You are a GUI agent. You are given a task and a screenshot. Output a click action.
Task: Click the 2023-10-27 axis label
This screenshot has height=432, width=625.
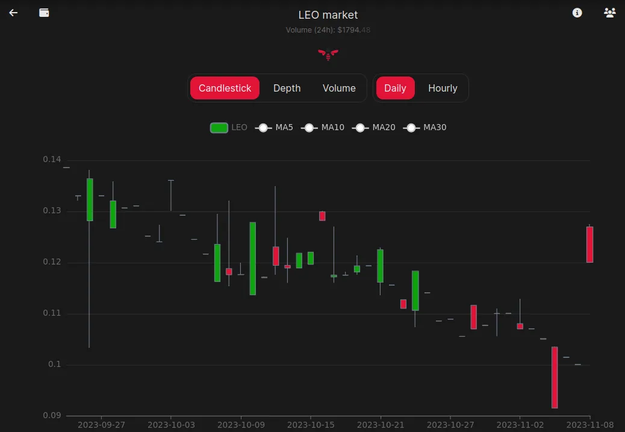450,425
